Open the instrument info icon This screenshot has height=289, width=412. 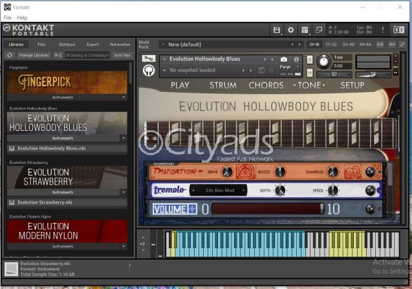point(296,60)
